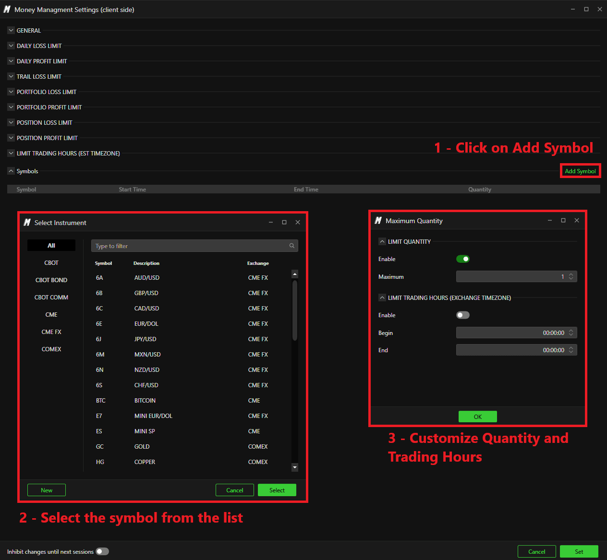This screenshot has width=607, height=560.
Task: Adjust the End time stepper arrows
Action: tap(571, 350)
